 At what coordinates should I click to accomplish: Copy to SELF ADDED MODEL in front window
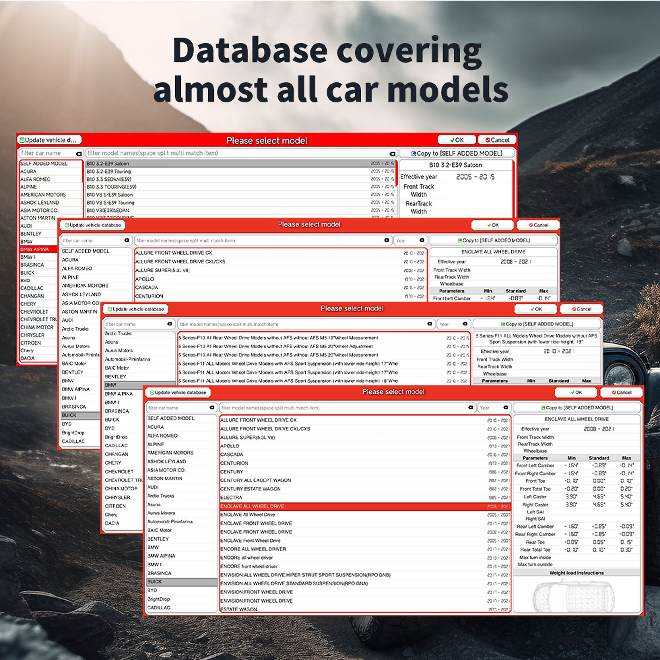tap(577, 408)
